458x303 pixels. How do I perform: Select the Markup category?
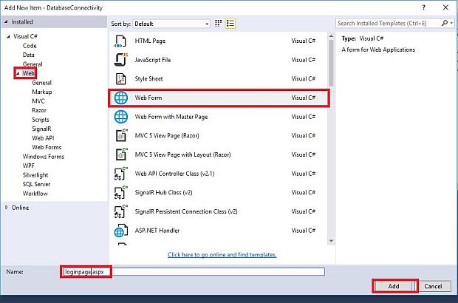(42, 92)
